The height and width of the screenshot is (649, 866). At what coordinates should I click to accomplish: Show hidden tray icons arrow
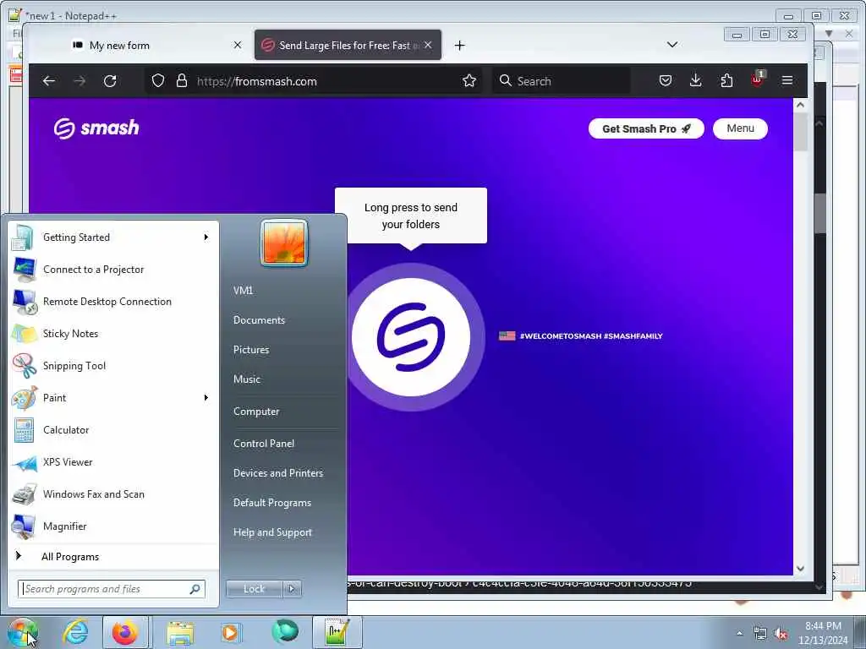point(739,634)
